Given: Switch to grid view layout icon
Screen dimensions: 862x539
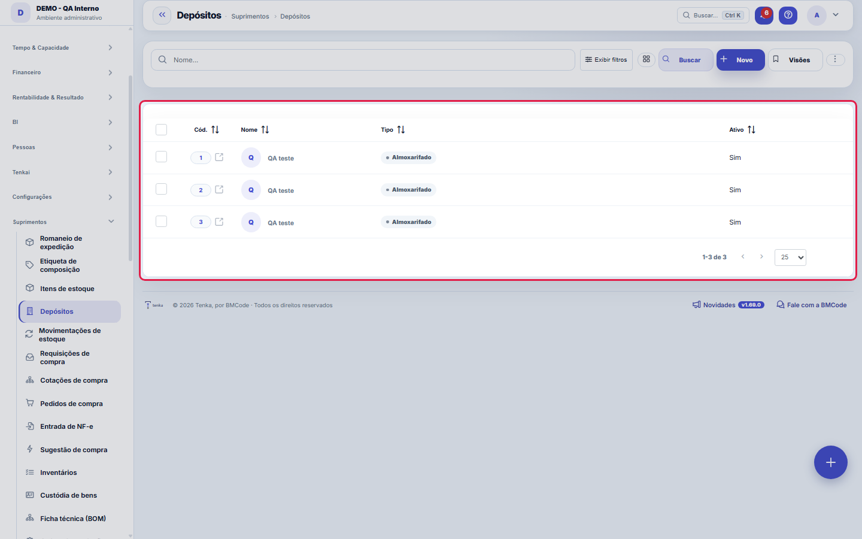Looking at the screenshot, I should click(646, 59).
